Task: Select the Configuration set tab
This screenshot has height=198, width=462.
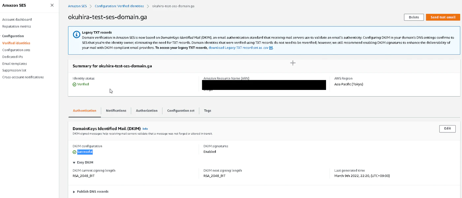Action: [181, 111]
